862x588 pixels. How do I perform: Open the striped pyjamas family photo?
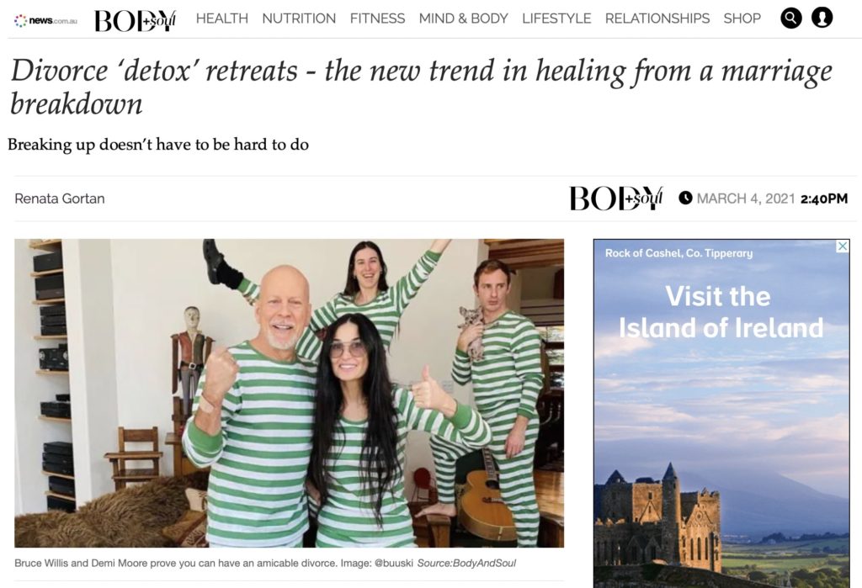(290, 393)
